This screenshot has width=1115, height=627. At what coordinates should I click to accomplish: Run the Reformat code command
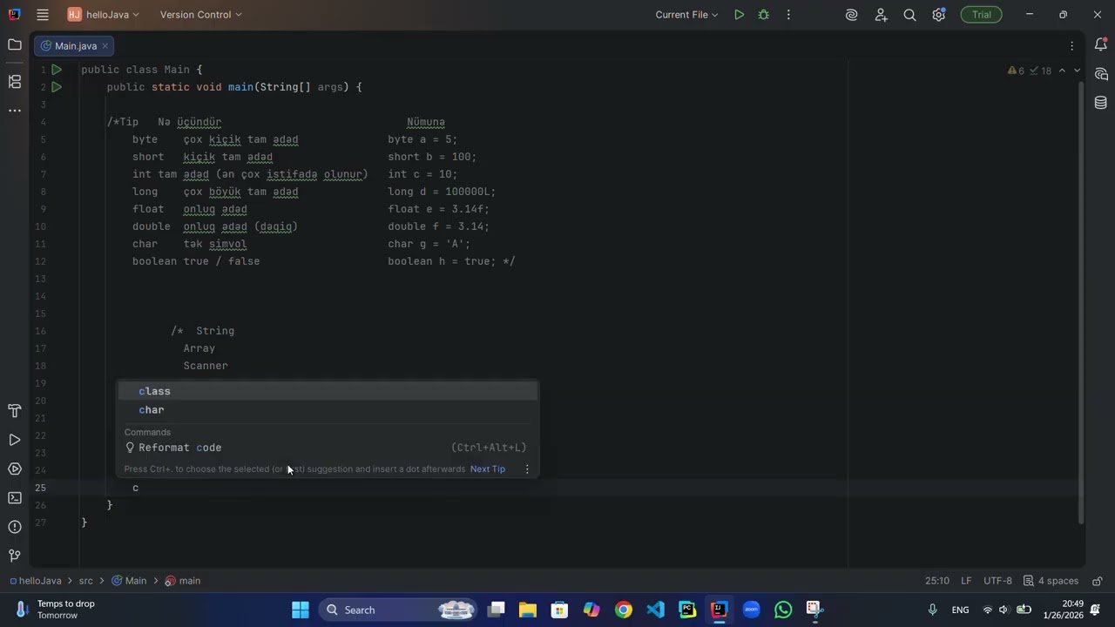click(x=328, y=448)
